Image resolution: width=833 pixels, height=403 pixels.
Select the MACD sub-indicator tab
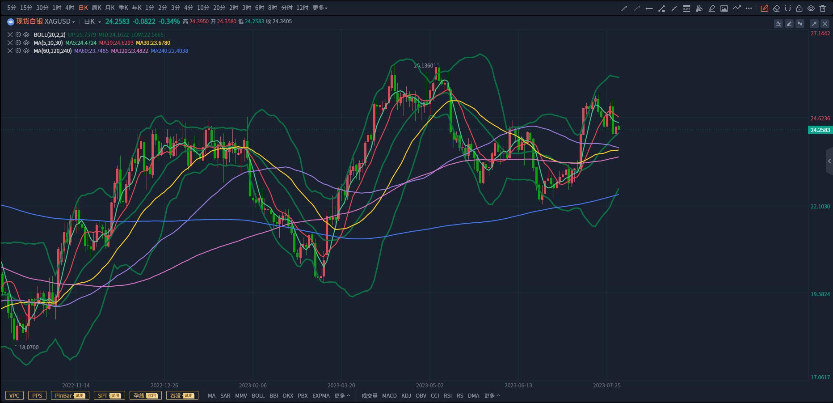click(389, 395)
